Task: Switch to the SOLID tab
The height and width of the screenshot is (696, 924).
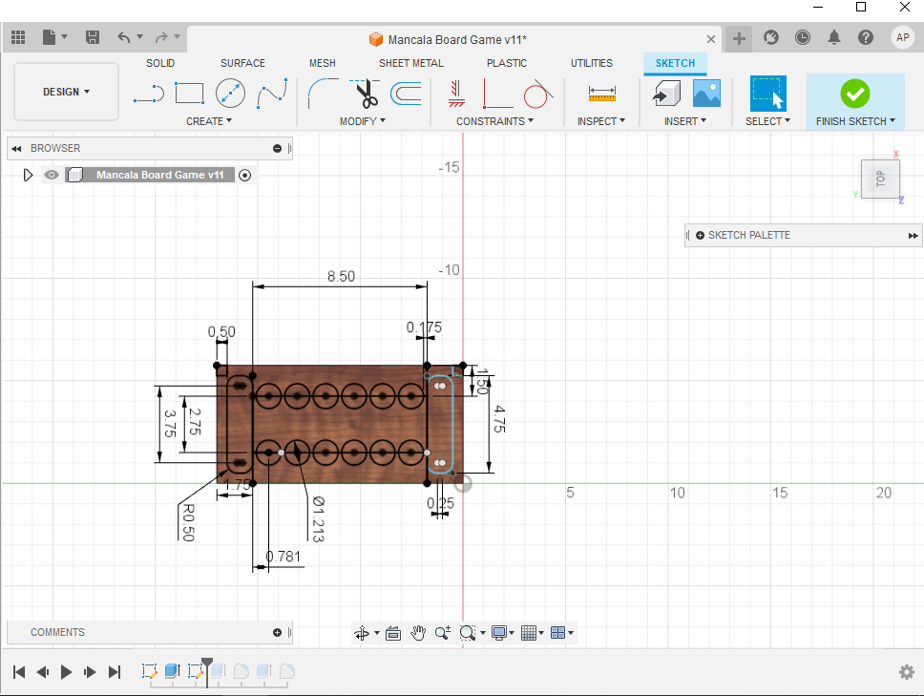Action: click(160, 63)
